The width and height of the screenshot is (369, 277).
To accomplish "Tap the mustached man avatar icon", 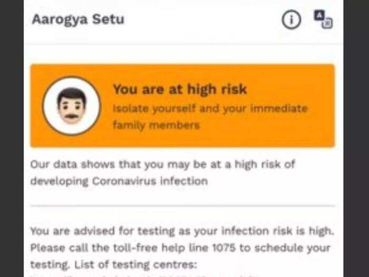I will 72,106.
